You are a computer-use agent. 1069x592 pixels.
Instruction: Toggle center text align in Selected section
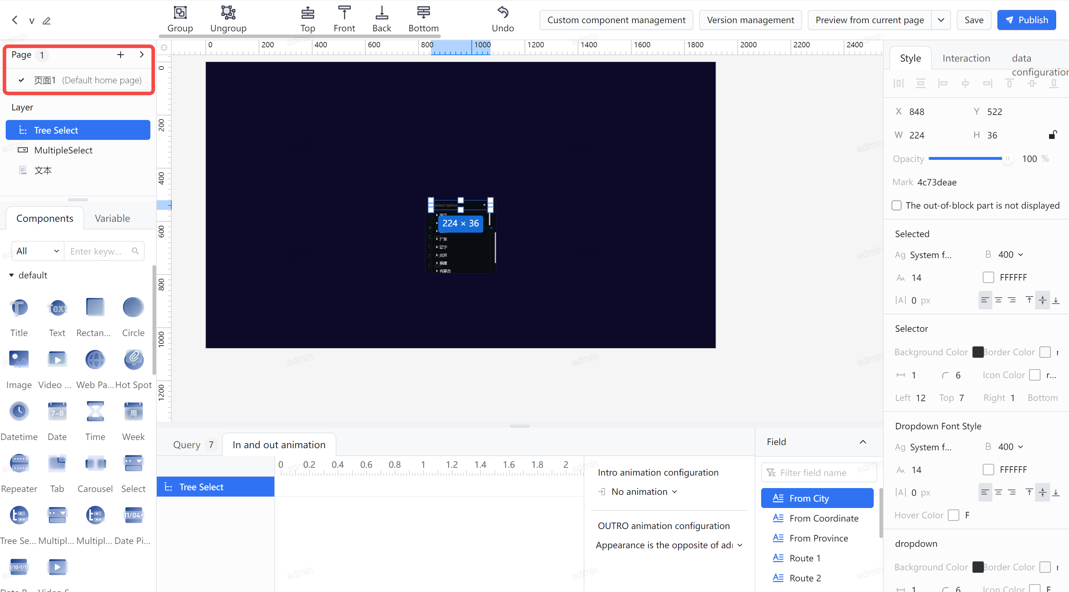[x=998, y=300]
